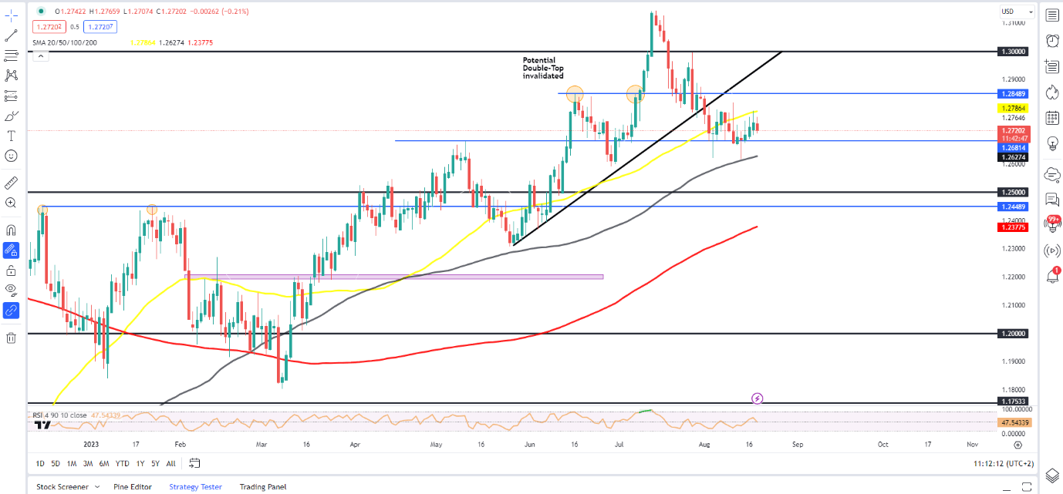
Task: Activate the zoom in tool
Action: coord(11,203)
